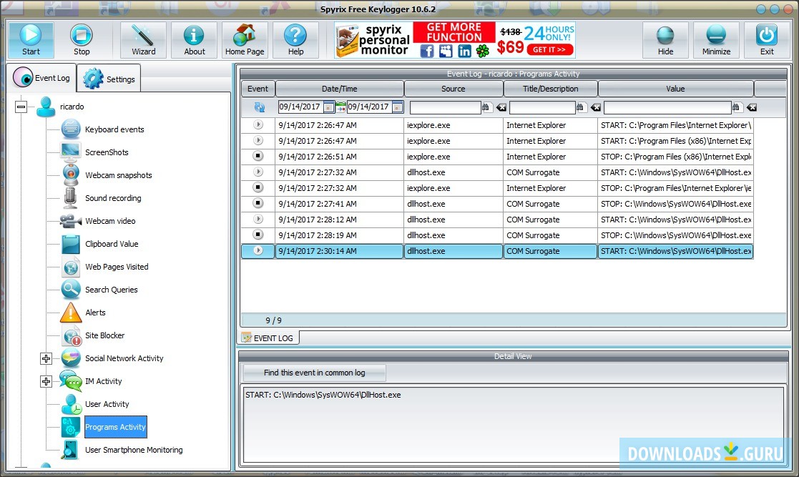Viewport: 799px width, 477px height.
Task: Sort by the Date/Time column header
Action: point(339,89)
